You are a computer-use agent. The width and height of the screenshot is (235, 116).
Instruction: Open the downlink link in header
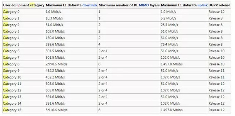coord(90,5)
